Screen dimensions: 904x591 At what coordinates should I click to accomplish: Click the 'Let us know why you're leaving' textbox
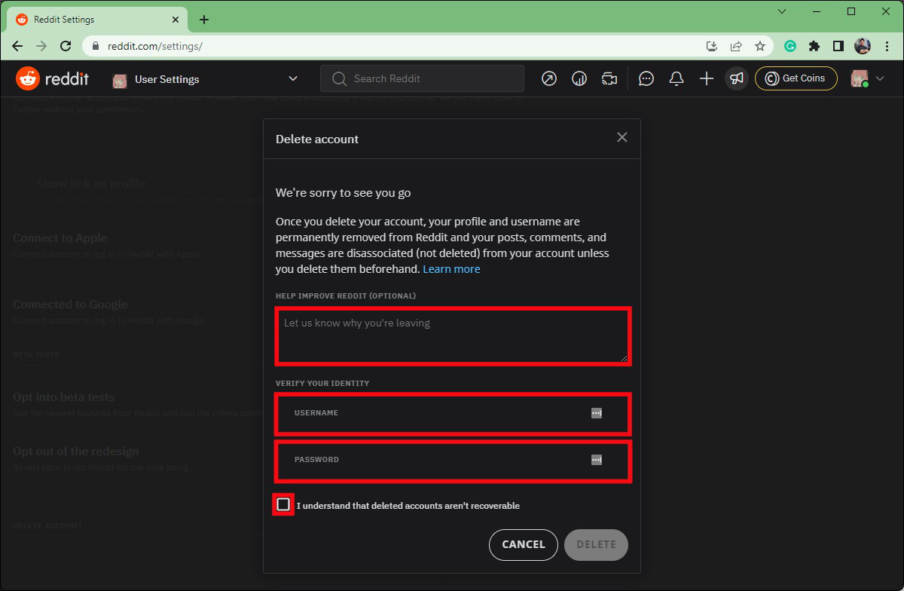453,336
